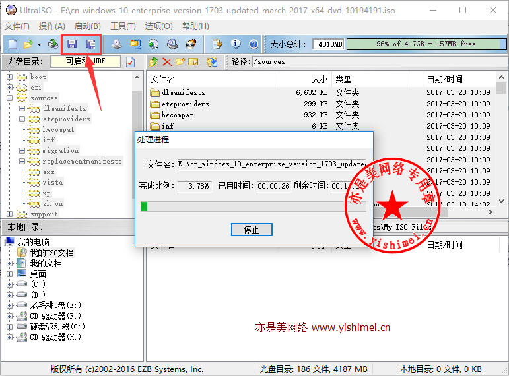
Task: Click the Help question mark icon
Action: pyautogui.click(x=254, y=44)
